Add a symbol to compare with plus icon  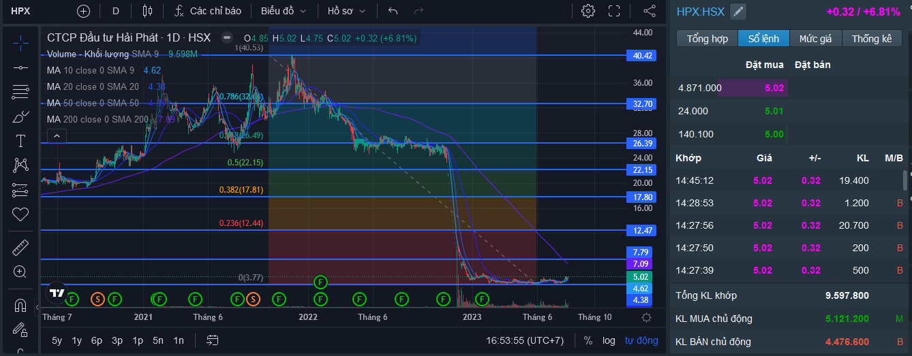tap(83, 11)
